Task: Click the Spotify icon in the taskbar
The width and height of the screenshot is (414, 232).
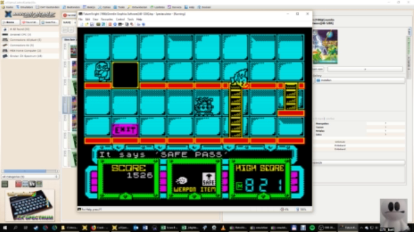Action: point(312,227)
